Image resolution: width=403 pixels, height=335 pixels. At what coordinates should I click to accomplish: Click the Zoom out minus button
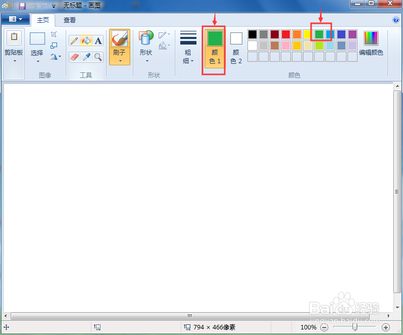(x=324, y=327)
